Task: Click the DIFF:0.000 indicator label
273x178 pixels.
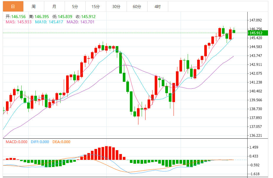Action: (40, 142)
